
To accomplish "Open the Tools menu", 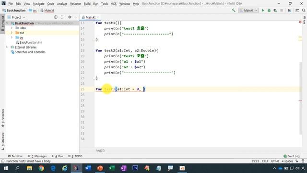I will click(x=105, y=3).
